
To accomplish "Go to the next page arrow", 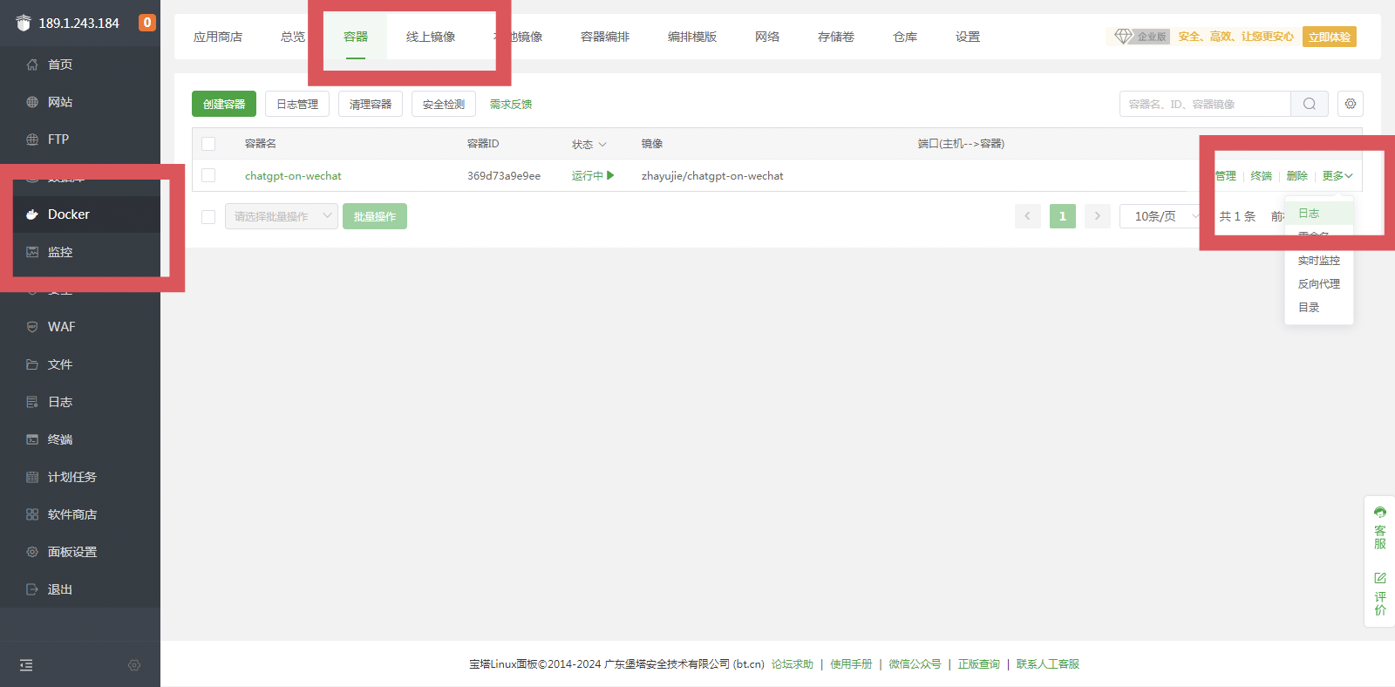I will [x=1098, y=216].
